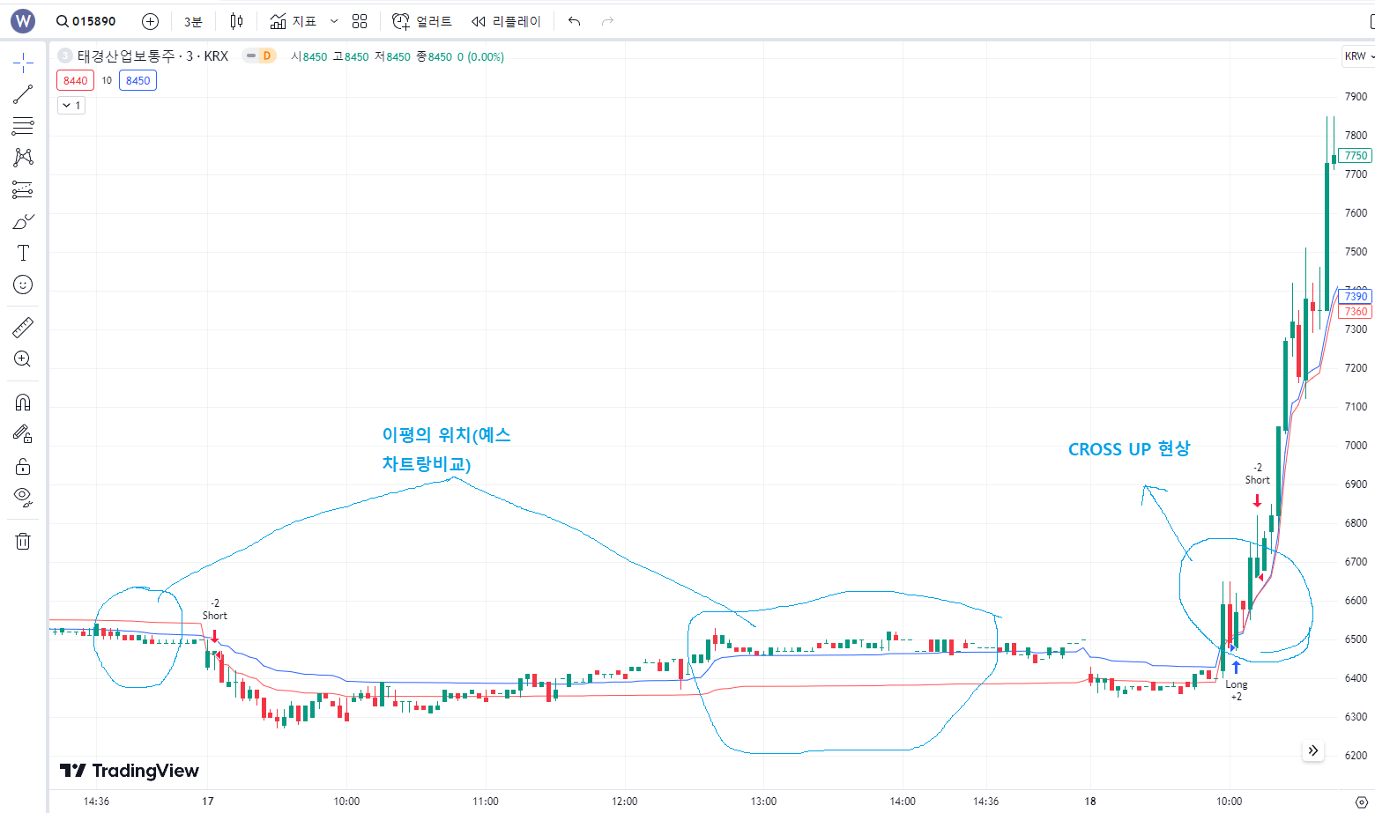Click the 7750 current price label on axis
The width and height of the screenshot is (1375, 813).
[x=1355, y=156]
